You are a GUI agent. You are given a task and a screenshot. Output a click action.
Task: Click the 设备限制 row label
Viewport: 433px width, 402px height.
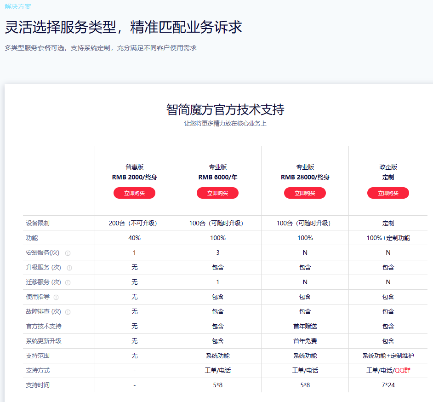(x=38, y=223)
